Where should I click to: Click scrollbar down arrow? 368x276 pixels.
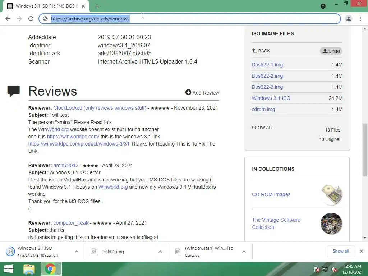tap(365, 238)
